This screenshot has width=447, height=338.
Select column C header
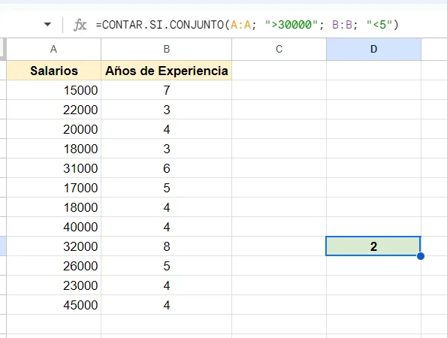279,49
